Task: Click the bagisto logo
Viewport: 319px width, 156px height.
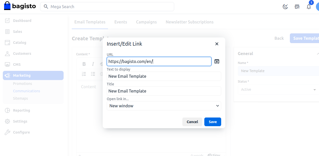Action: 20,6
